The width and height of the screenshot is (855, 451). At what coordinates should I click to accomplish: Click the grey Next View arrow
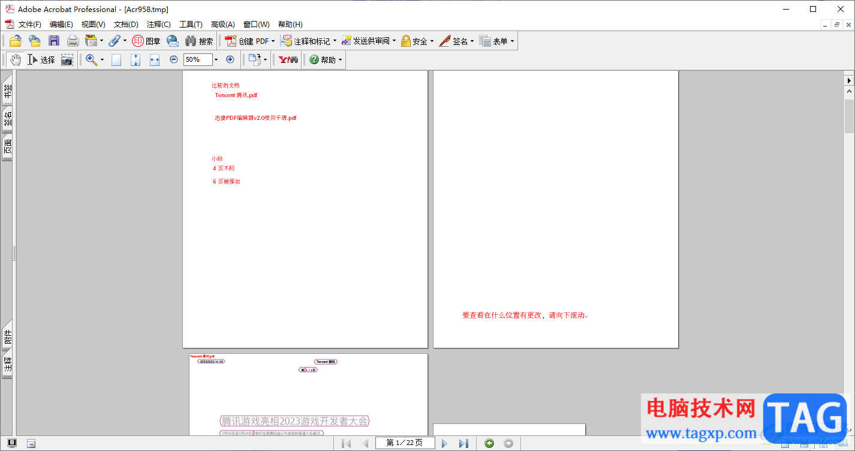click(x=508, y=443)
